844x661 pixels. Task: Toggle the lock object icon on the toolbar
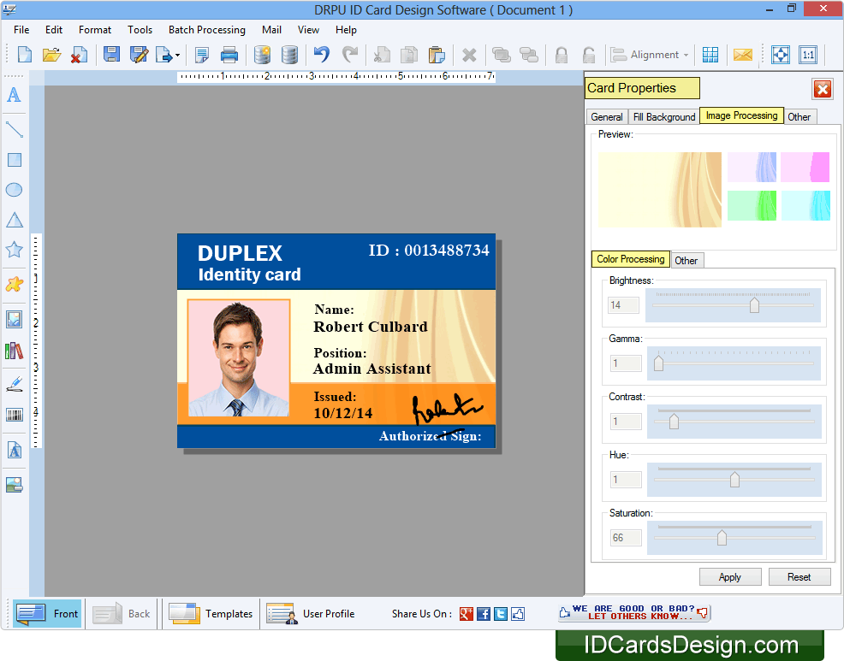[562, 54]
